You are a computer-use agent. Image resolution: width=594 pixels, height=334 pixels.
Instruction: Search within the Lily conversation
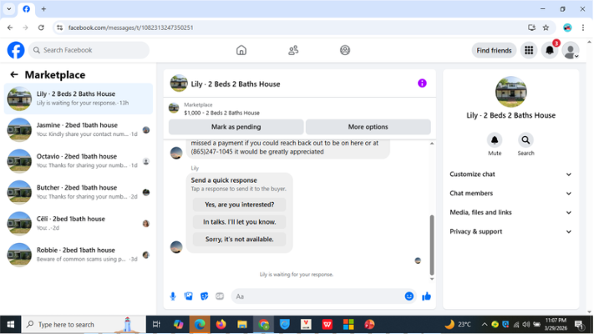pyautogui.click(x=525, y=140)
